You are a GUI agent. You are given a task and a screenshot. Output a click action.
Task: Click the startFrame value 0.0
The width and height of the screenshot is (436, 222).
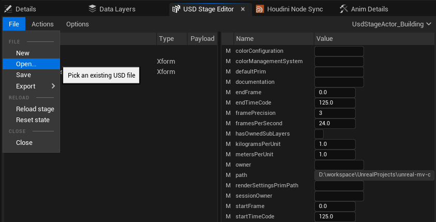point(335,206)
